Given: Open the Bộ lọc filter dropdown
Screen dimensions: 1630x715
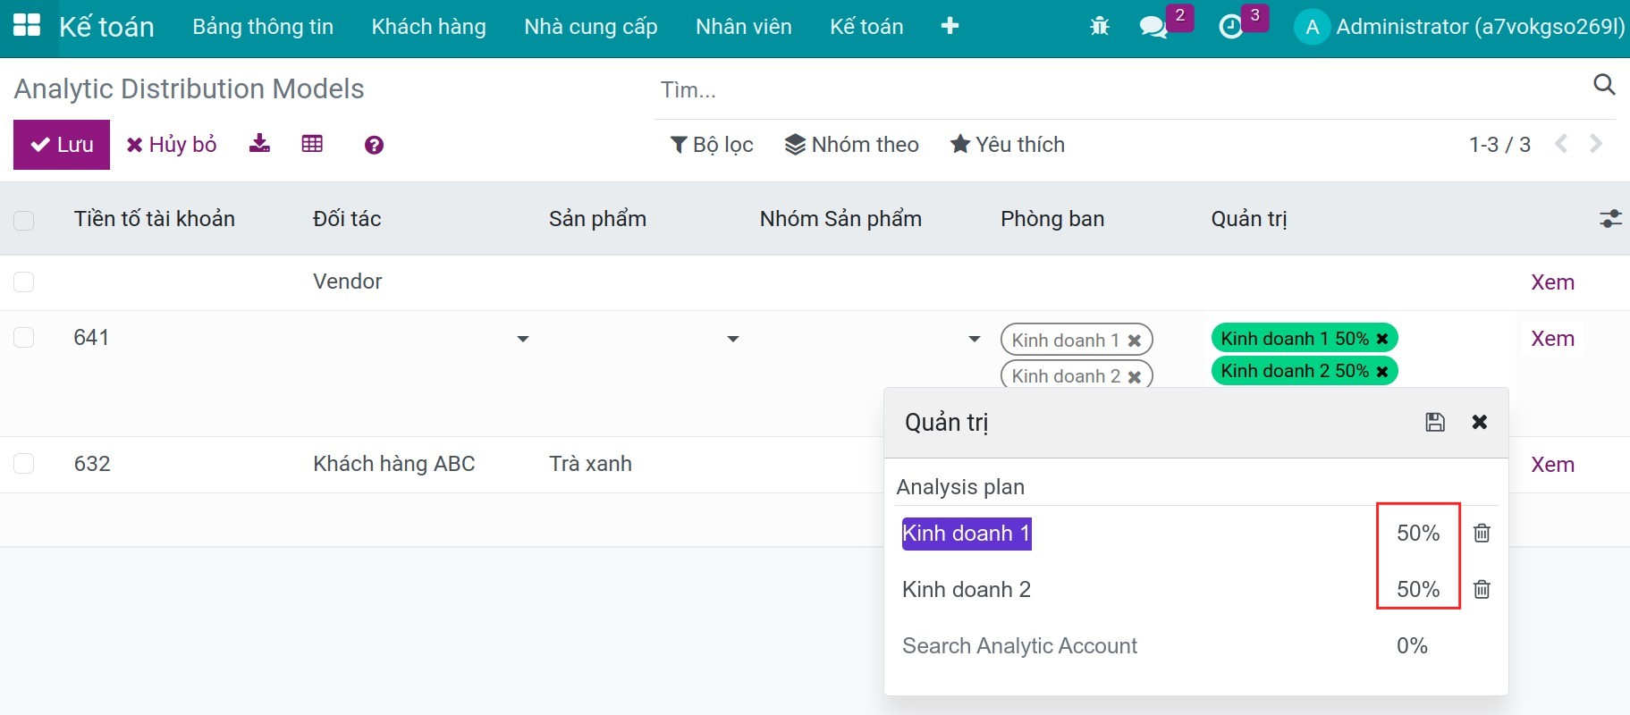Looking at the screenshot, I should tap(712, 145).
